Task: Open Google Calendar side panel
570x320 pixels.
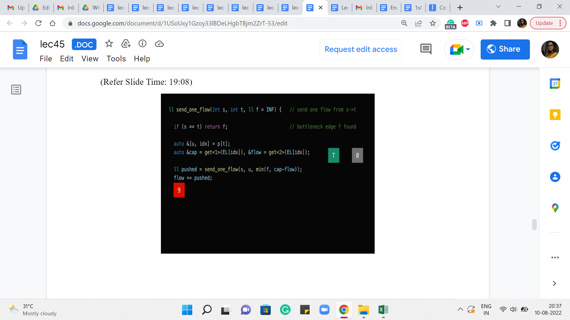Action: [555, 84]
